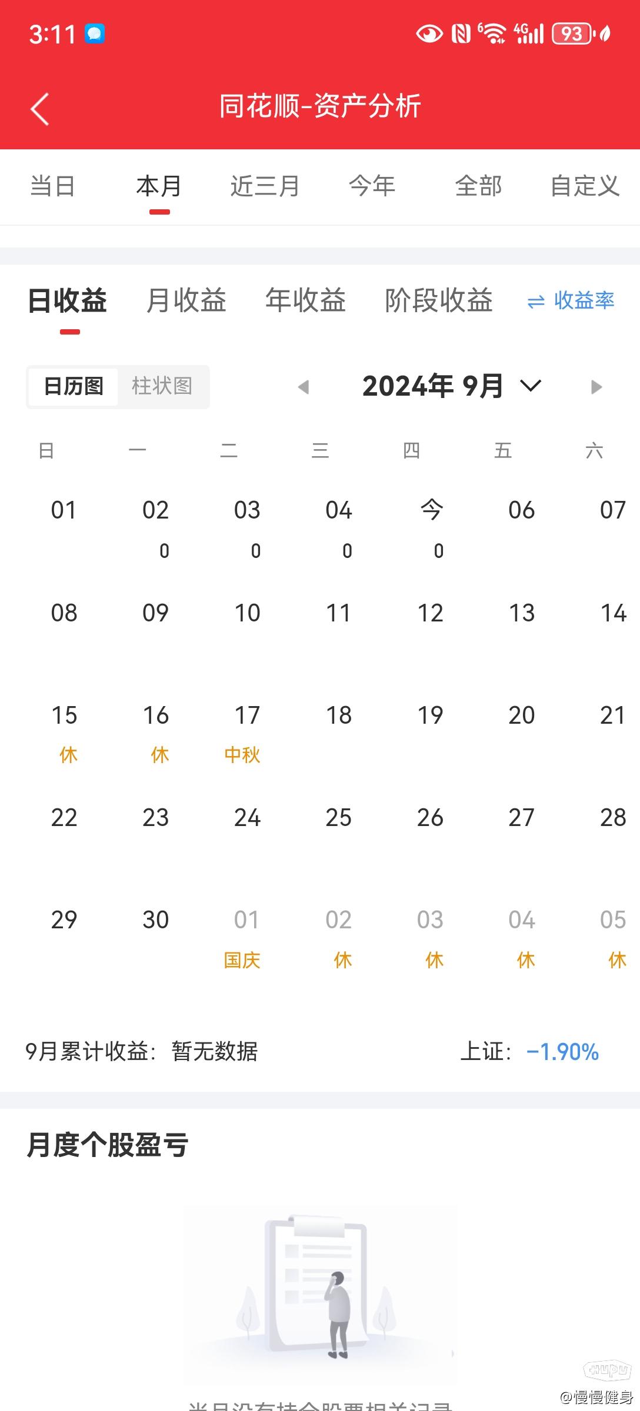
Task: Go to previous month with left arrow
Action: point(304,387)
